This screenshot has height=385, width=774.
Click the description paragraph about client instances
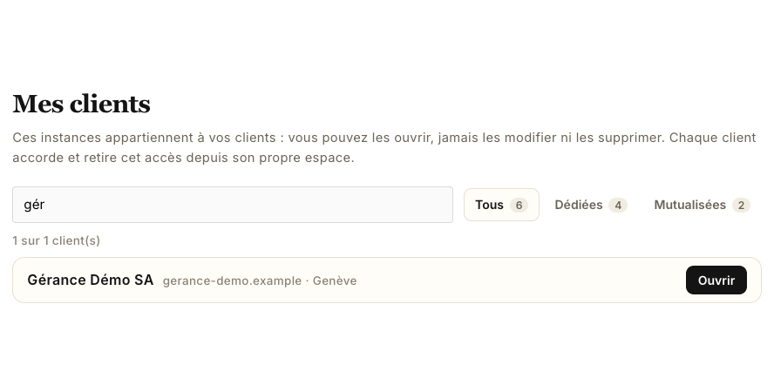pos(384,147)
